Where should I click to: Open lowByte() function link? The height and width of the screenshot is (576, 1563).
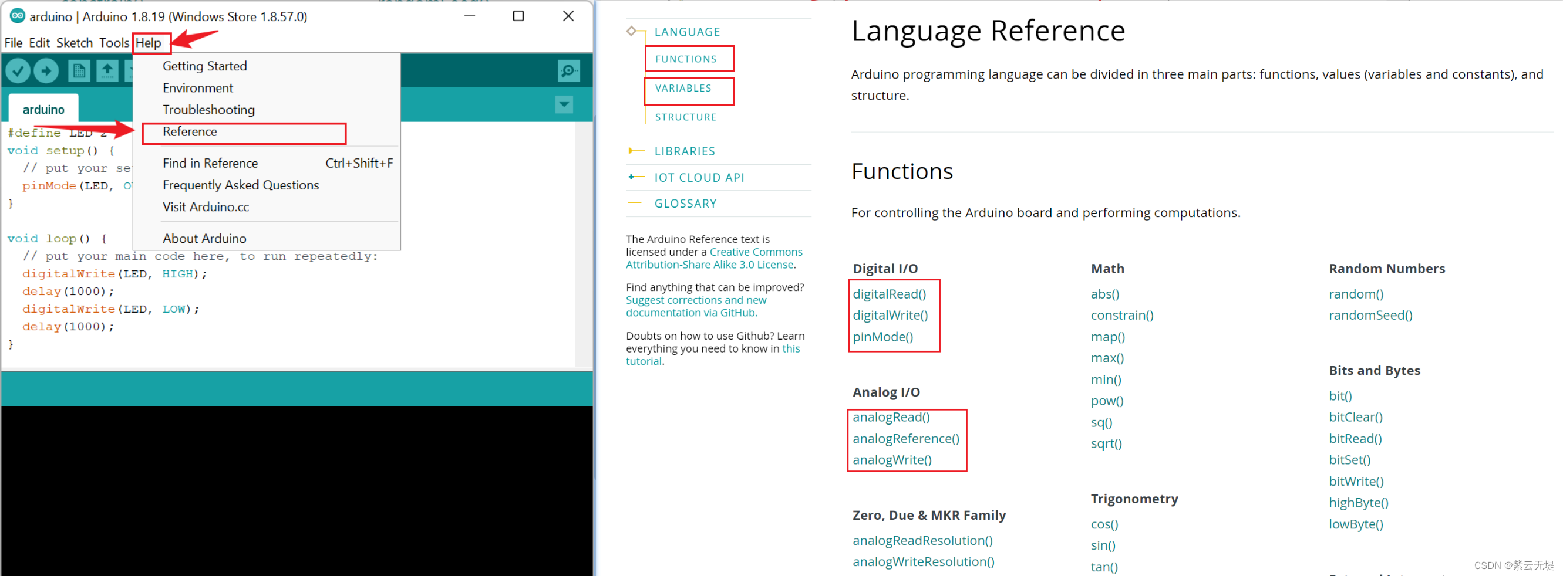1356,524
